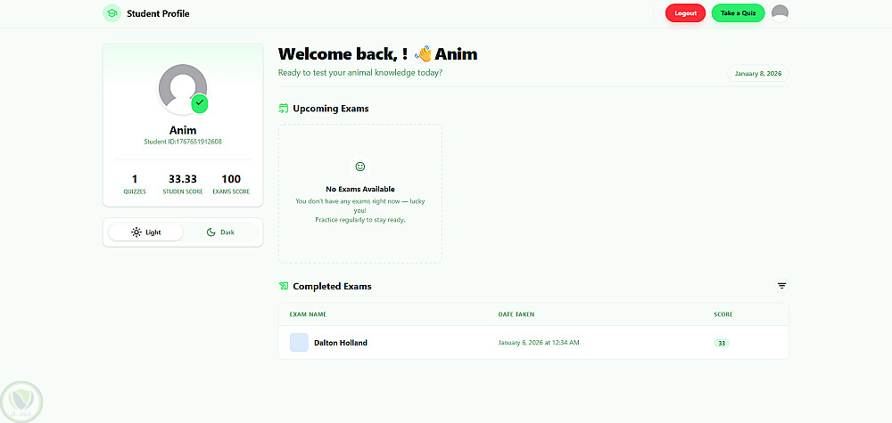Sort by the EXAM NAME column header

pos(308,314)
